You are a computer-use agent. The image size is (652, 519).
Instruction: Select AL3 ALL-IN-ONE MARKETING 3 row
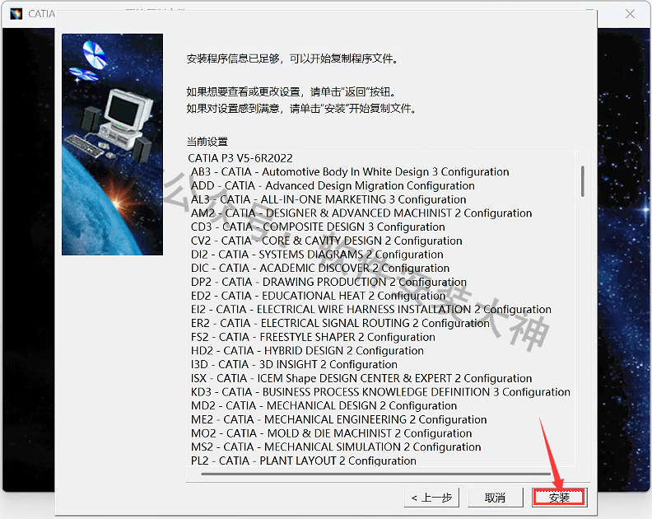point(328,199)
